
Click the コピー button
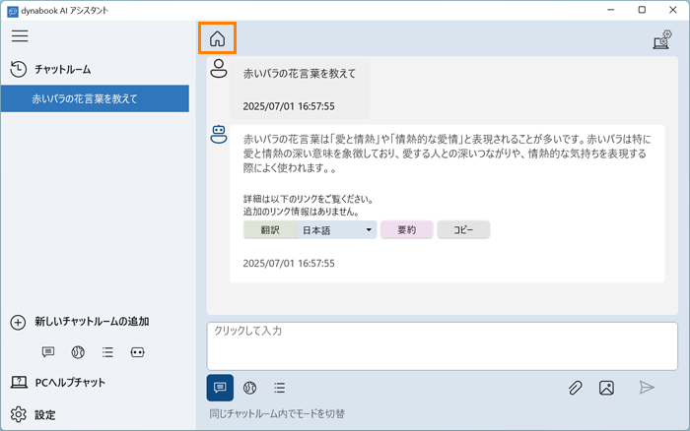[463, 230]
